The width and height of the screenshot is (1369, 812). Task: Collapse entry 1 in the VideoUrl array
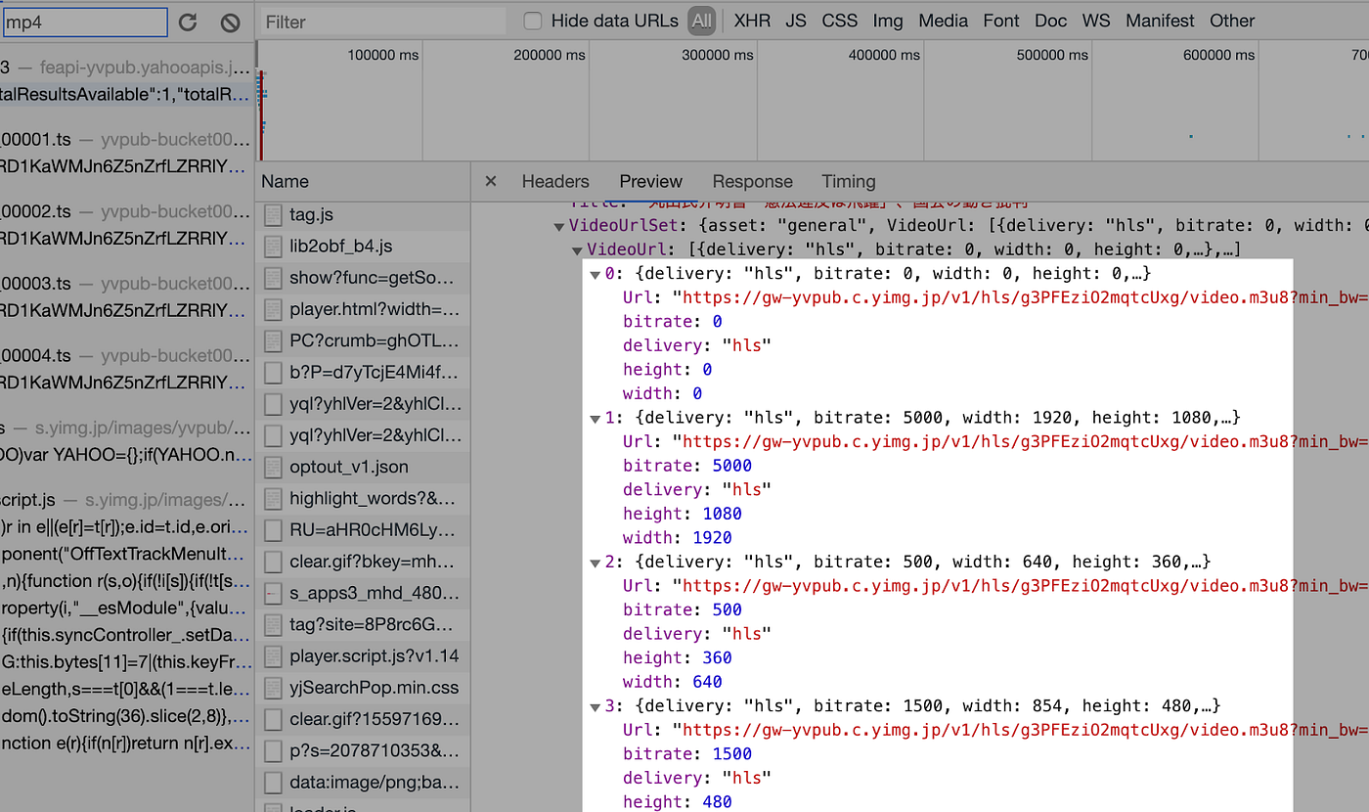pyautogui.click(x=594, y=417)
